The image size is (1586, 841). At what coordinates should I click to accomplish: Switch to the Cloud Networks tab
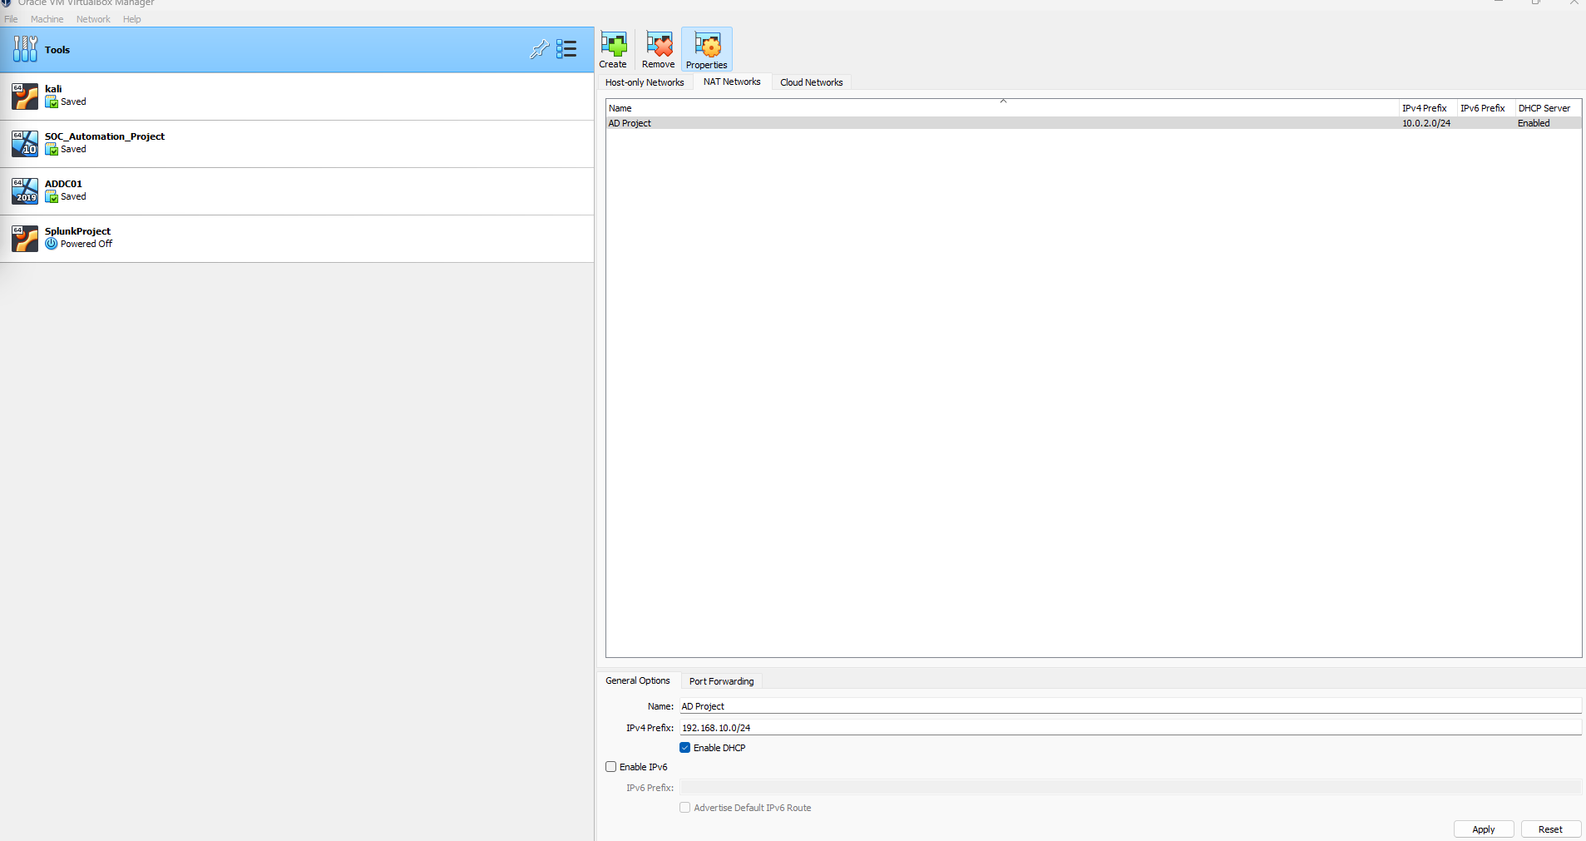pyautogui.click(x=812, y=82)
